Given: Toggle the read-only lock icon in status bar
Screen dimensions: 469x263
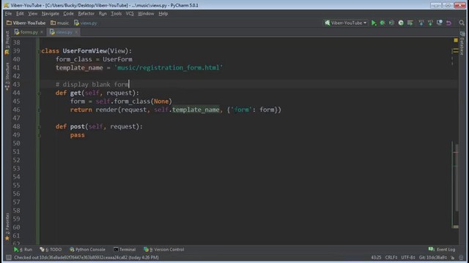Looking at the screenshot, I should pos(453,258).
